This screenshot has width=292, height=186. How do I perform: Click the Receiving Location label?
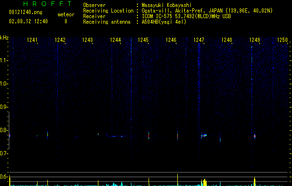[x=108, y=11]
